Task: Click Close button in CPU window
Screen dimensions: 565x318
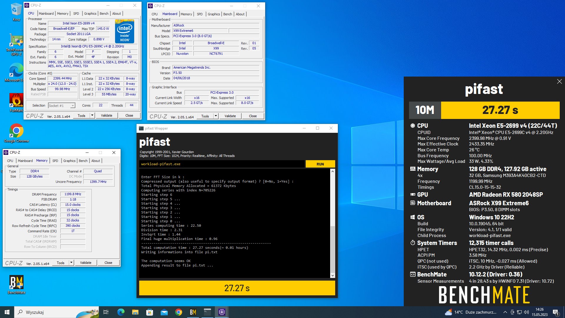Action: [129, 115]
